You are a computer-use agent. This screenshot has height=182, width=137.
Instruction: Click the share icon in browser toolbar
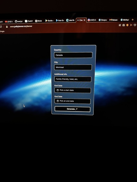[x=120, y=25]
